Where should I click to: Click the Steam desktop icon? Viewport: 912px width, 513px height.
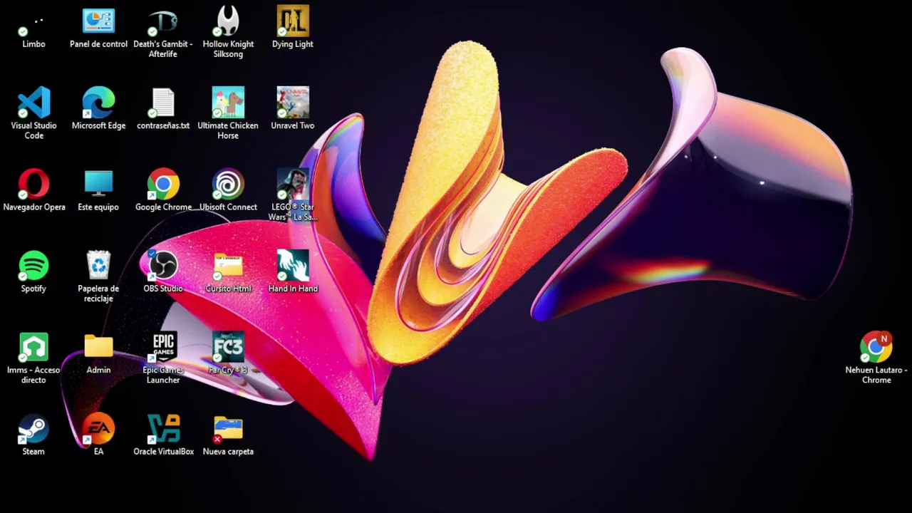pyautogui.click(x=33, y=435)
